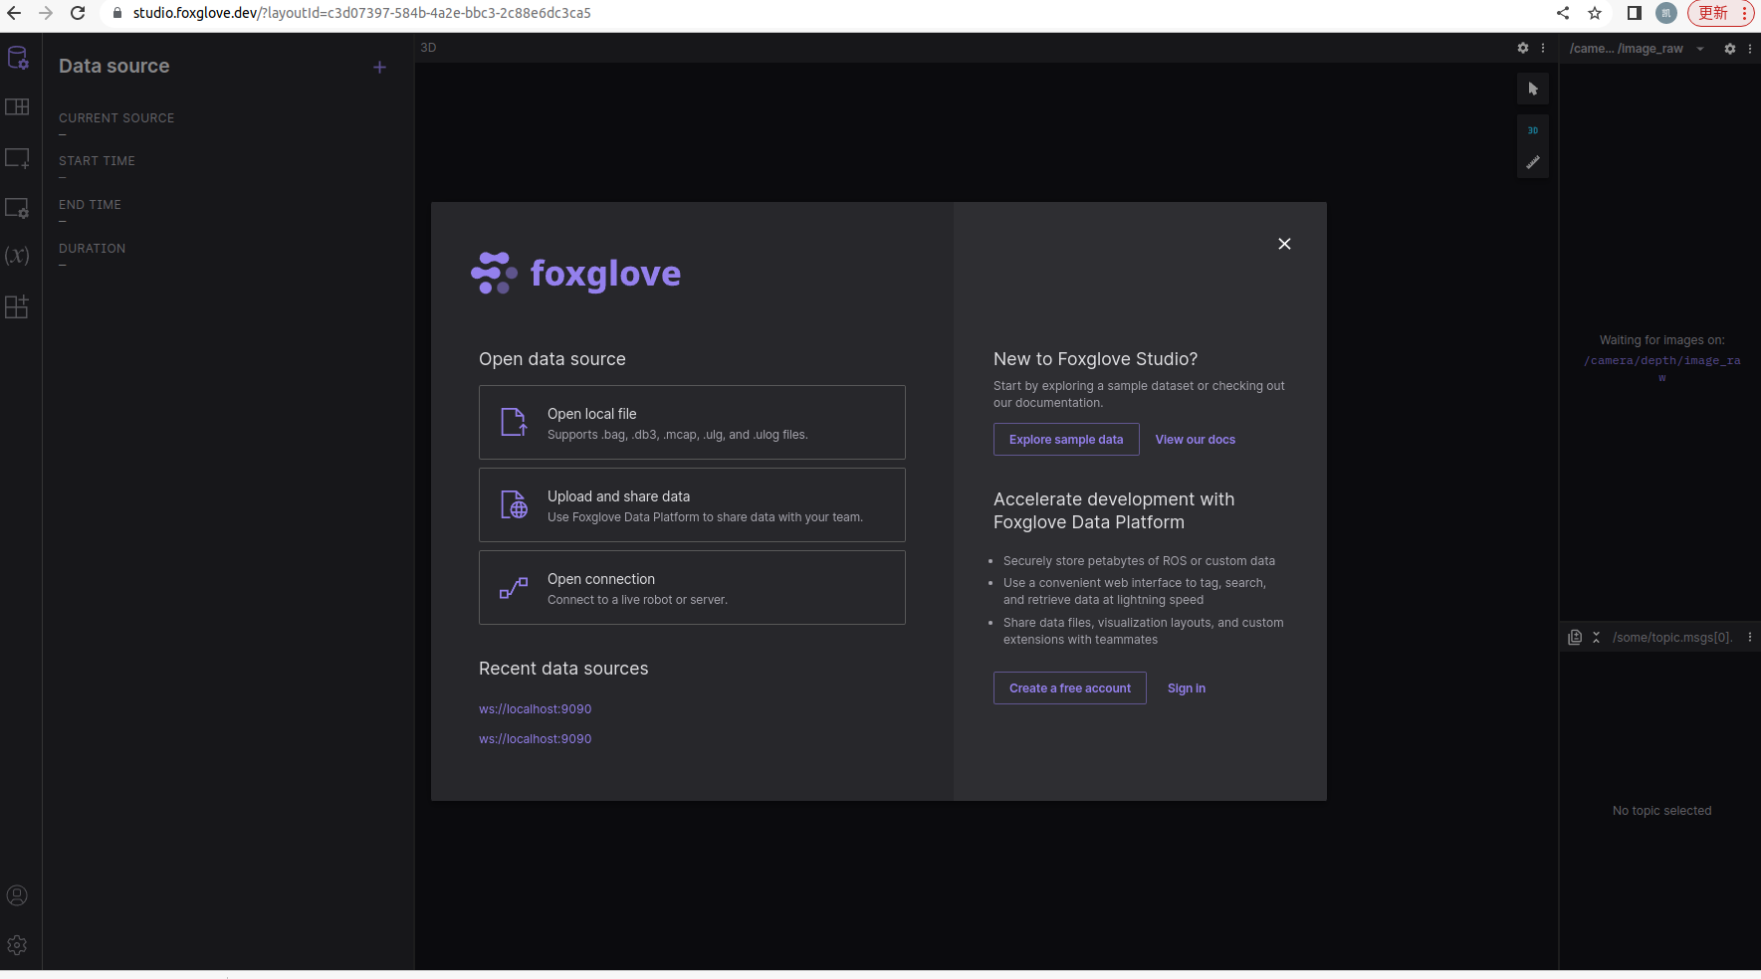Click browser forward arrow

[46, 13]
